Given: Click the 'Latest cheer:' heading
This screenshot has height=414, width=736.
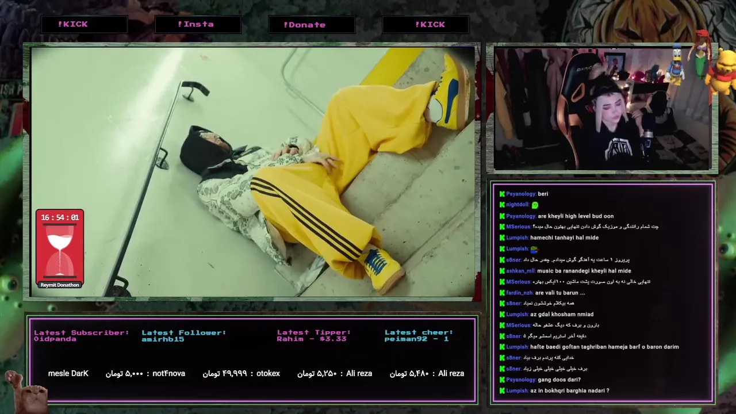Looking at the screenshot, I should (419, 332).
